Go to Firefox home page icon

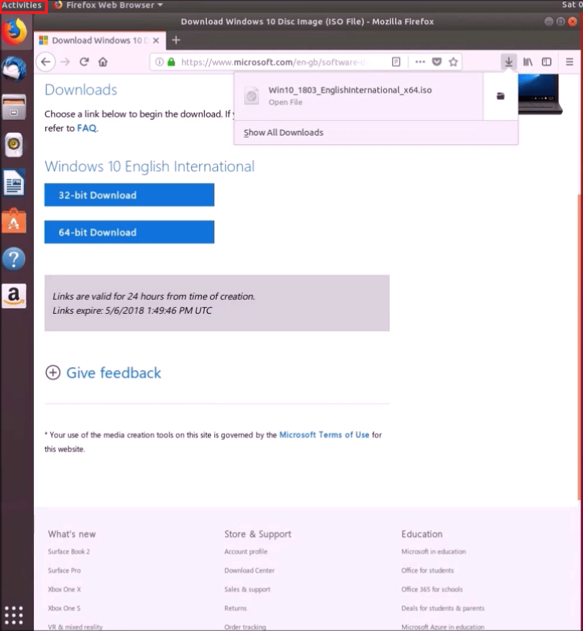pyautogui.click(x=103, y=62)
